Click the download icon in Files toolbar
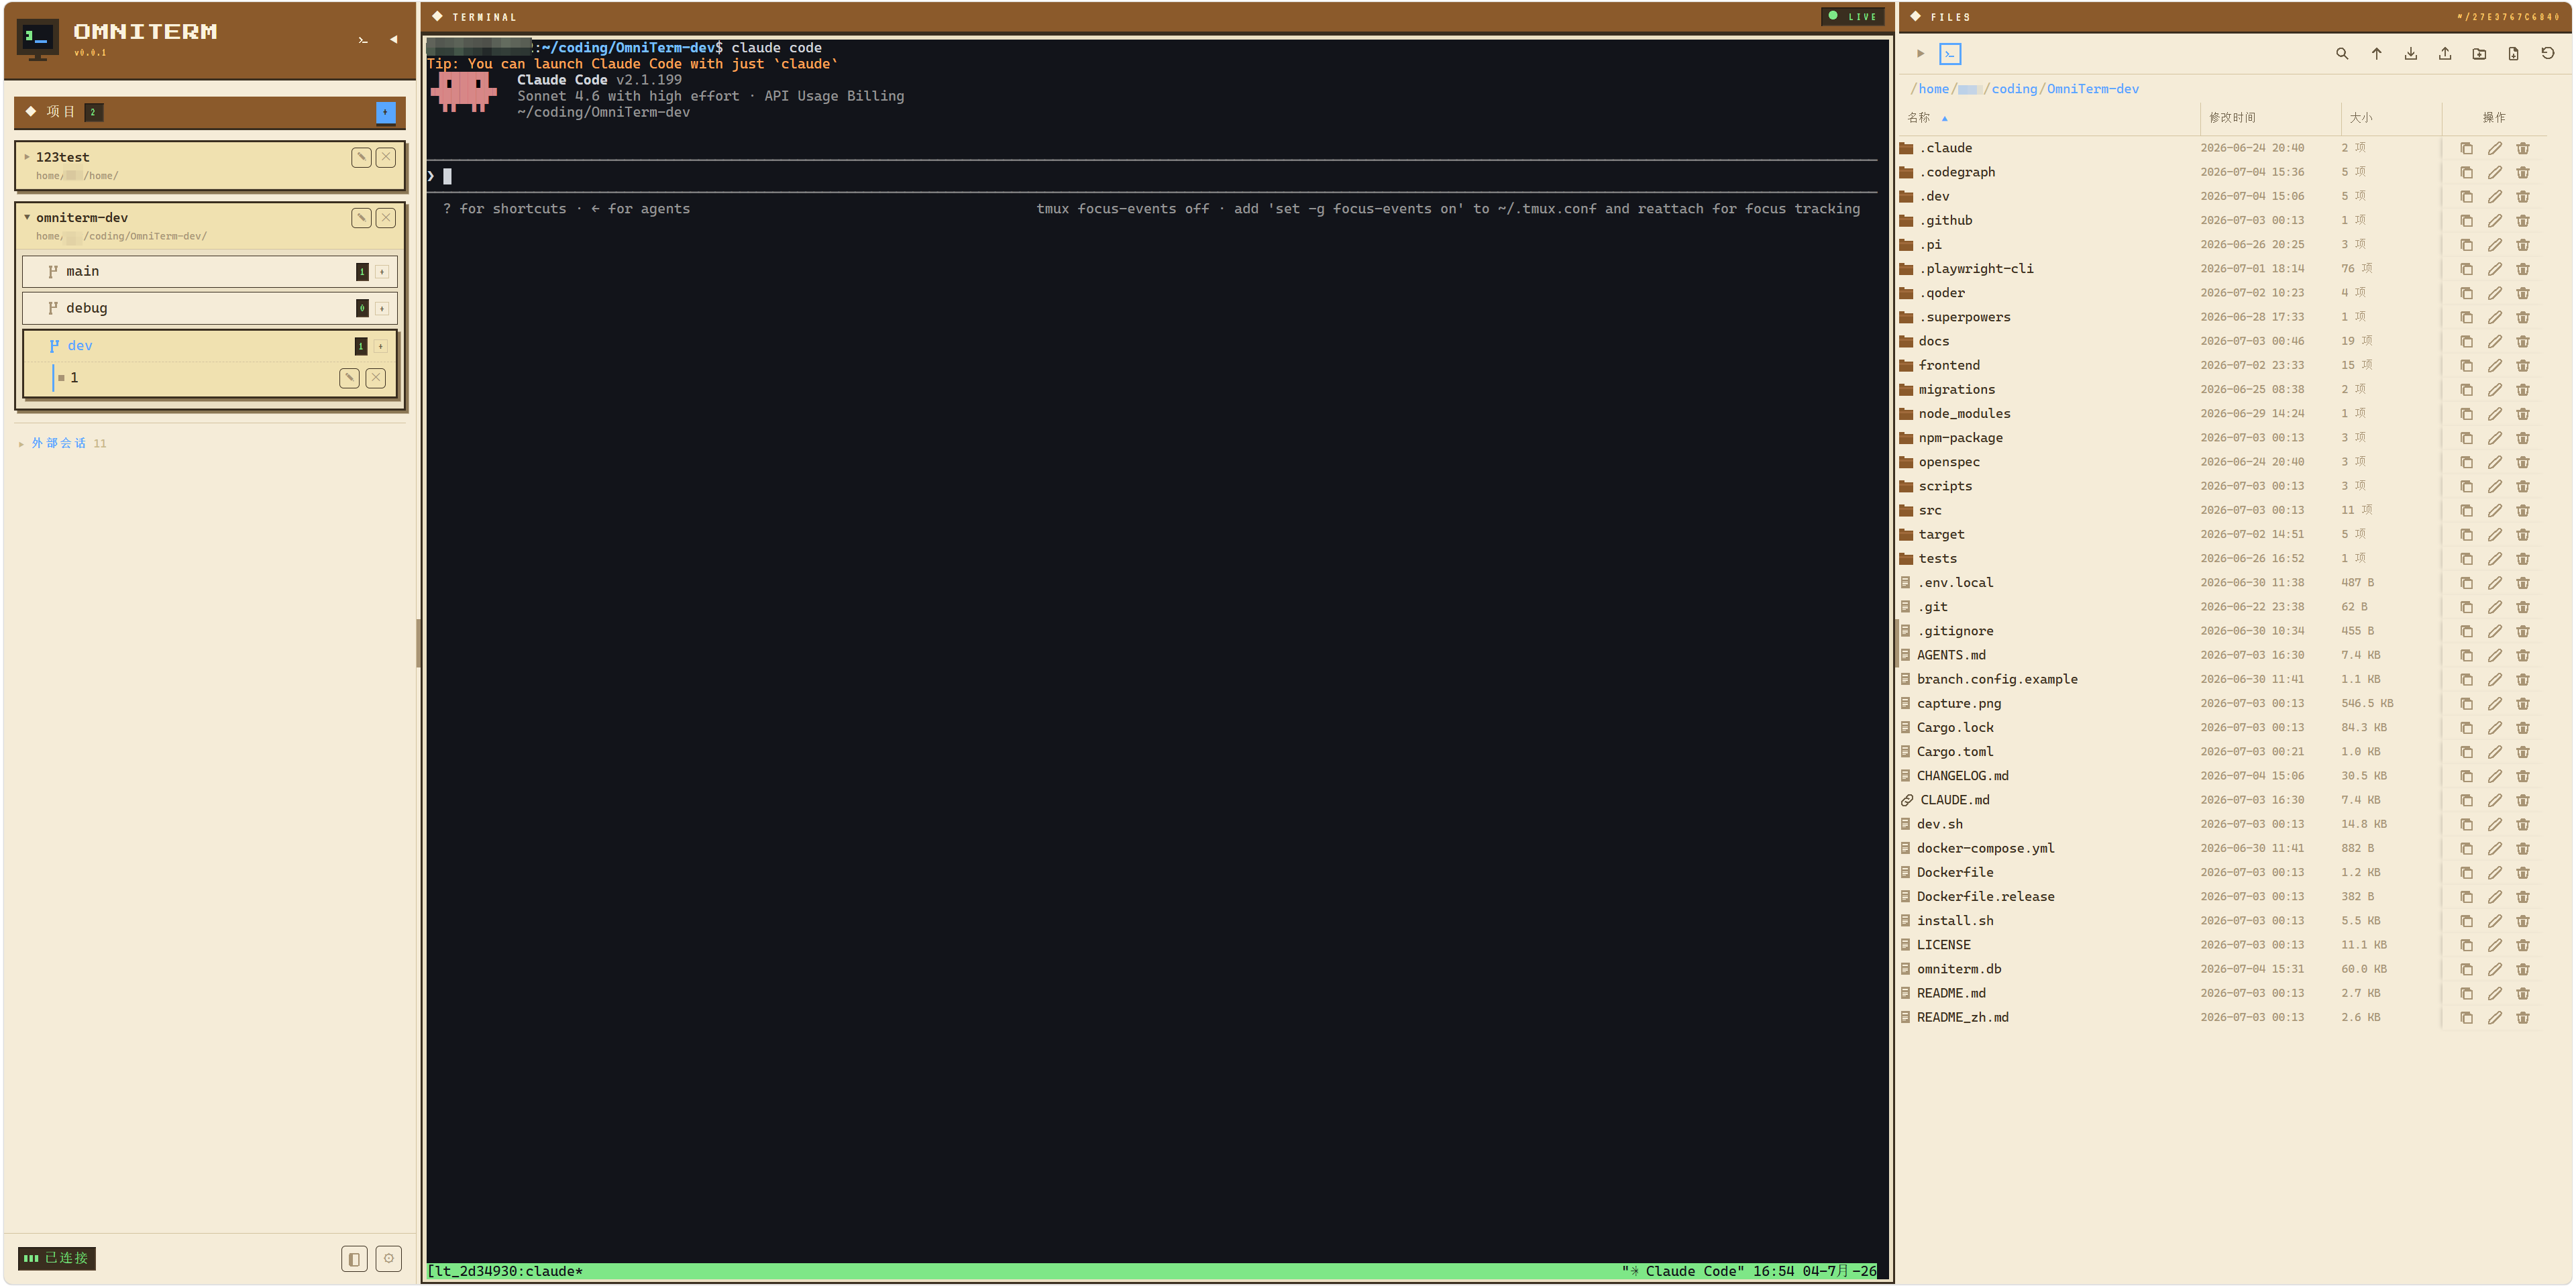The width and height of the screenshot is (2576, 1288). point(2411,54)
